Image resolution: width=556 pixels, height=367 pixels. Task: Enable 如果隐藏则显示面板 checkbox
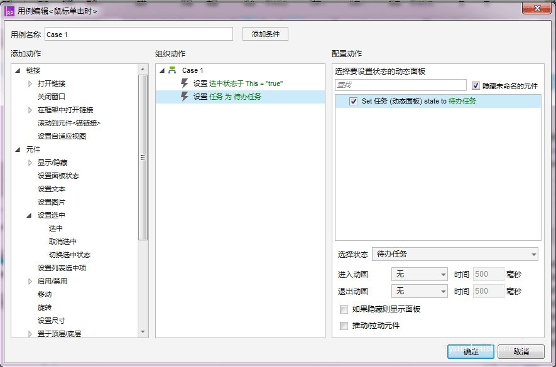(344, 309)
